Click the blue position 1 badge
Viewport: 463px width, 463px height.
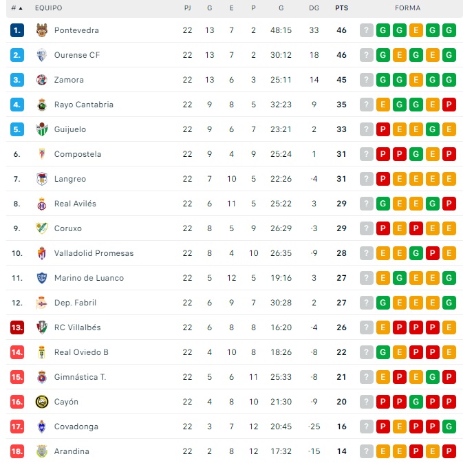(x=17, y=30)
